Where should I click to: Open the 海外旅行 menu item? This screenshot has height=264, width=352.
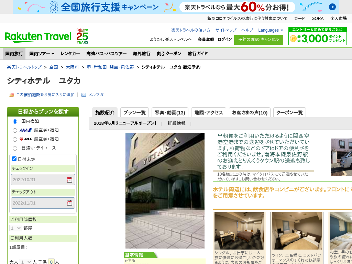click(142, 54)
